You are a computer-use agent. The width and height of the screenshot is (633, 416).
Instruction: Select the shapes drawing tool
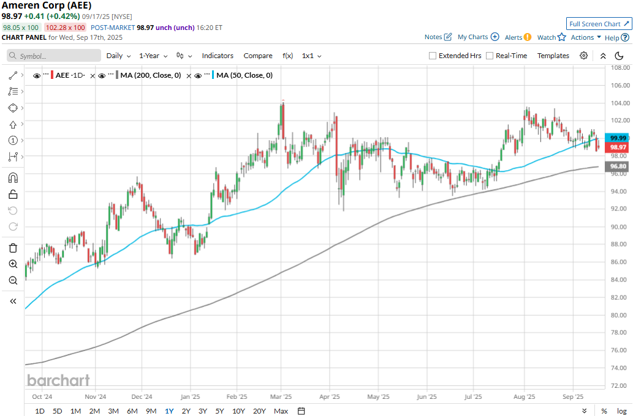[13, 108]
